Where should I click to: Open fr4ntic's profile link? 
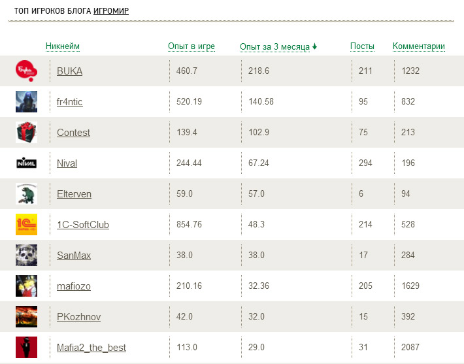69,102
